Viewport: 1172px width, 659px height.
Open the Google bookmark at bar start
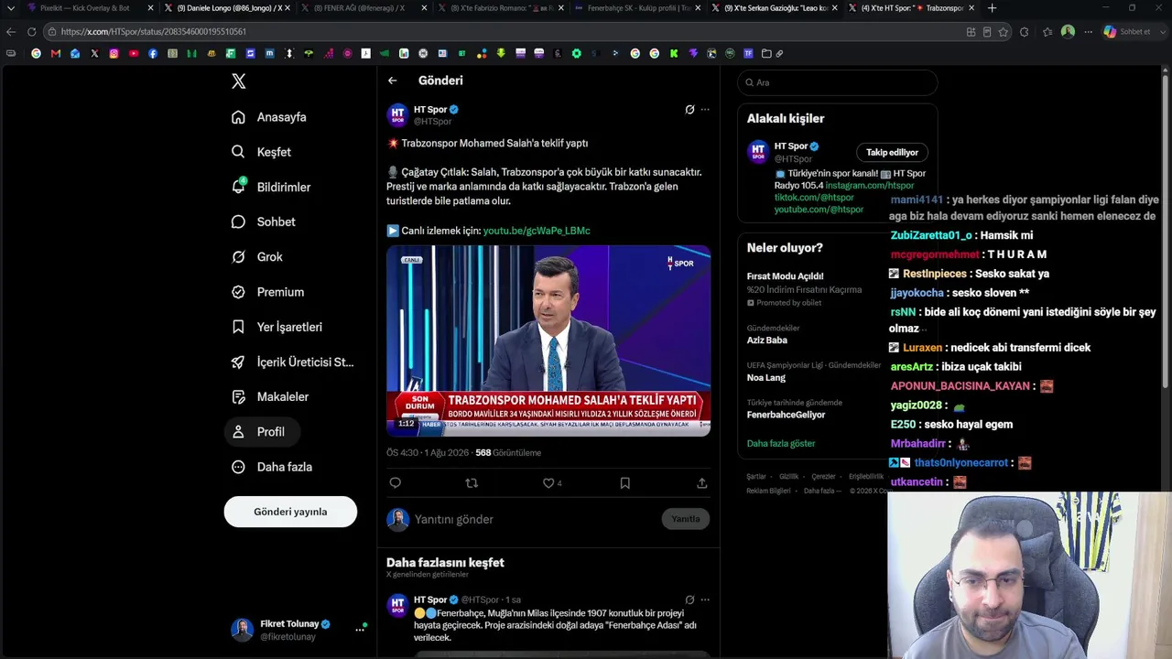[36, 53]
